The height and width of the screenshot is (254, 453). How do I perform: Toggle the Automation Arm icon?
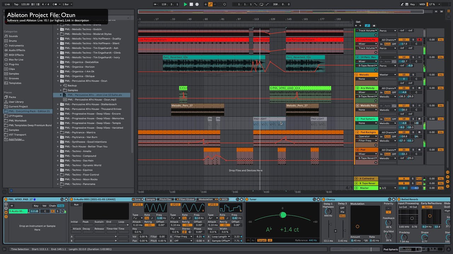[x=211, y=4]
